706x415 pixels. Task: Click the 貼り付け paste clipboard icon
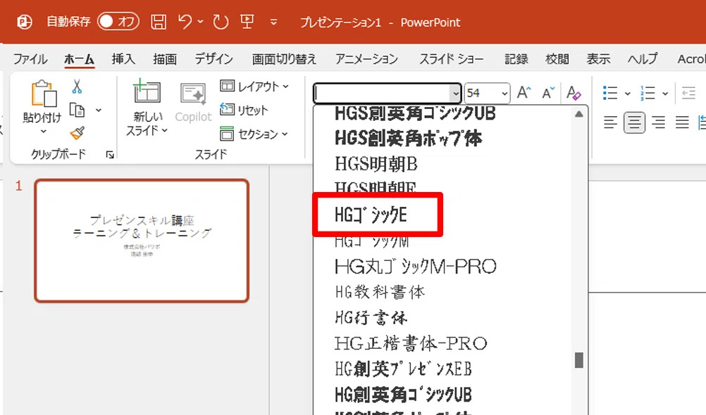(43, 94)
